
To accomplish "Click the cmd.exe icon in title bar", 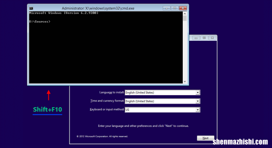I will tap(31, 8).
